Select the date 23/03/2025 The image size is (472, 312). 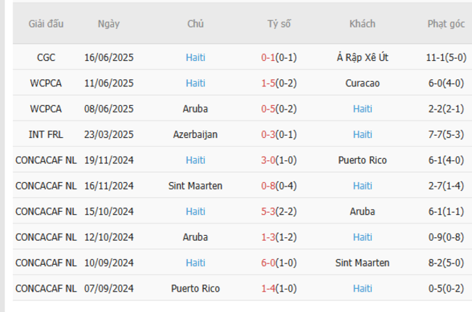click(x=109, y=134)
